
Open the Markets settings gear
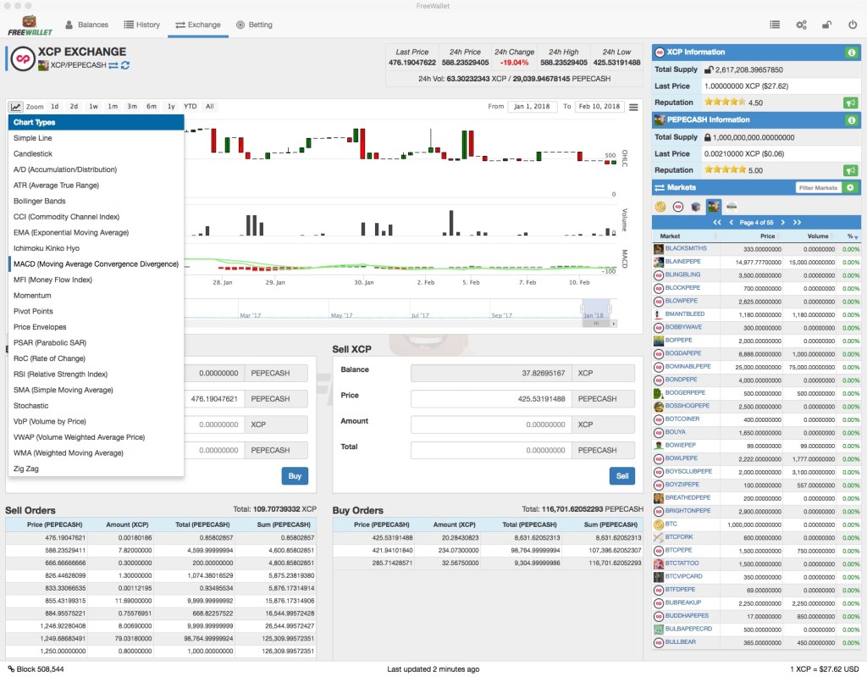850,187
